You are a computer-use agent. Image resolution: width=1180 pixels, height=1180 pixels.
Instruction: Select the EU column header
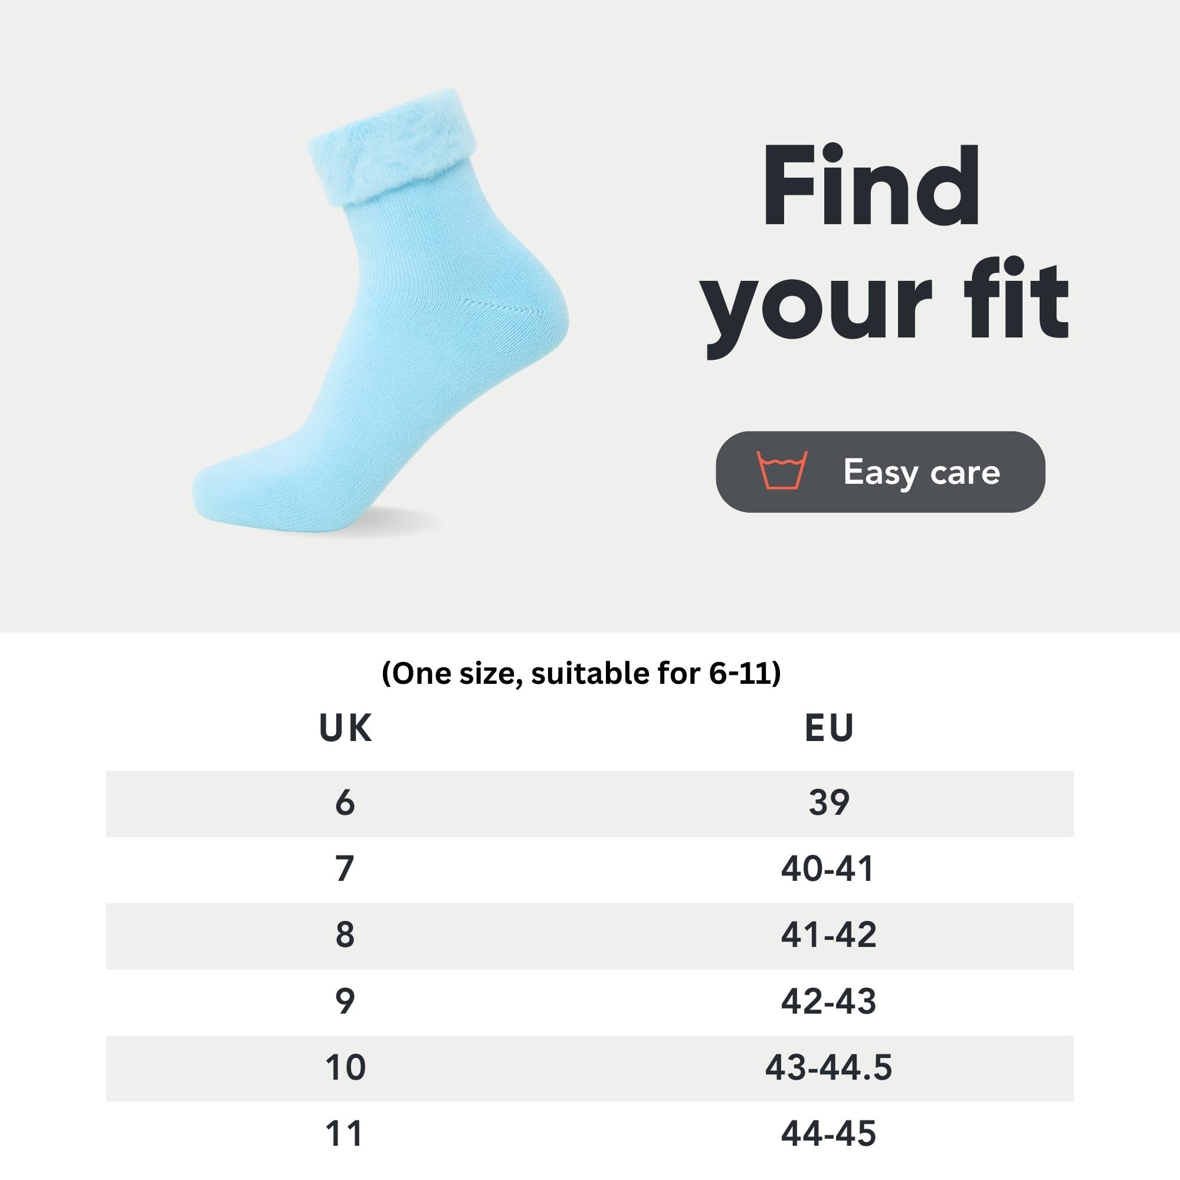click(x=829, y=728)
